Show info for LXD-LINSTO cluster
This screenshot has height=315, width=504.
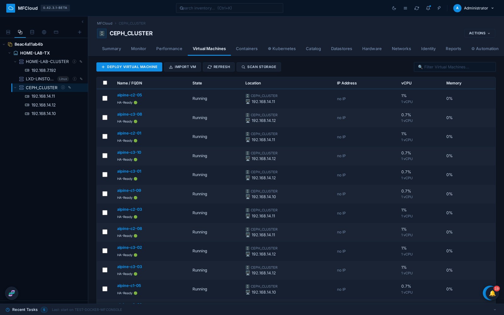(75, 79)
